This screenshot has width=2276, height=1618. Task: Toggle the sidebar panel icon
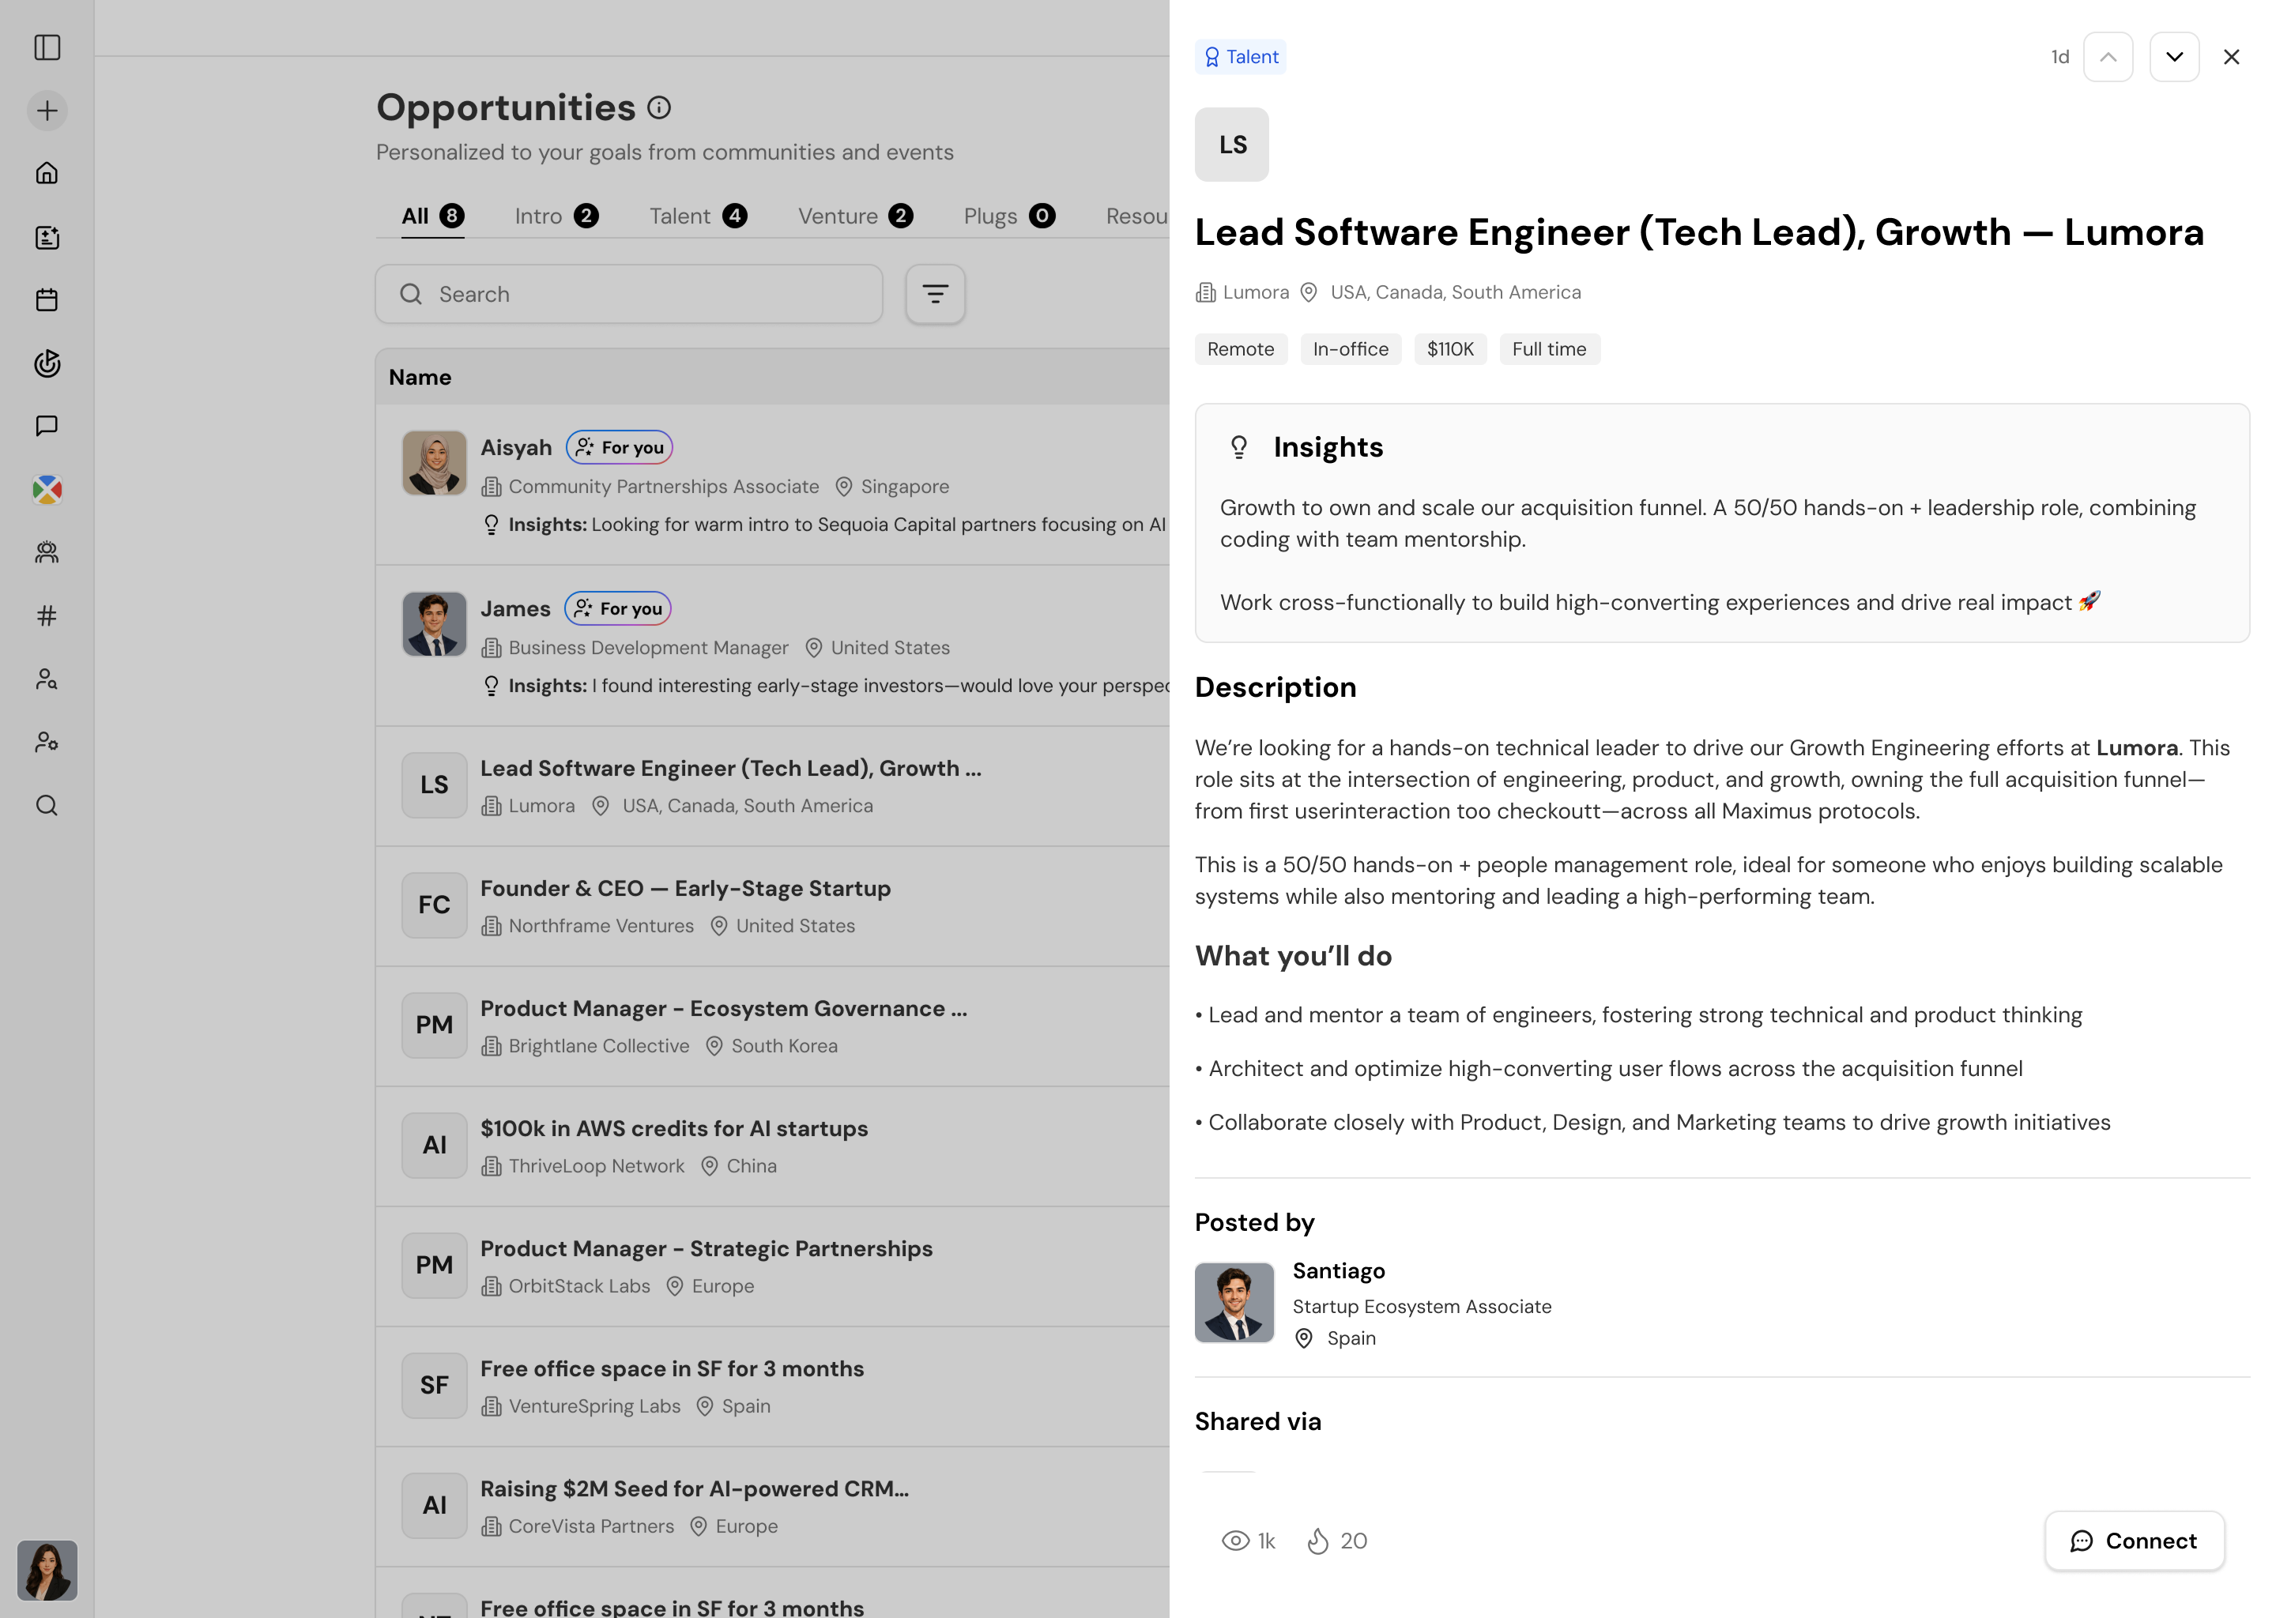pyautogui.click(x=47, y=48)
